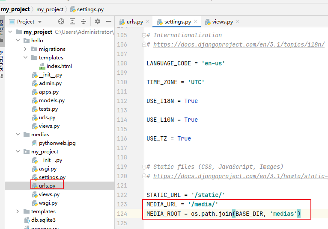
Task: Select the settings.py editor tab
Action: [x=177, y=22]
